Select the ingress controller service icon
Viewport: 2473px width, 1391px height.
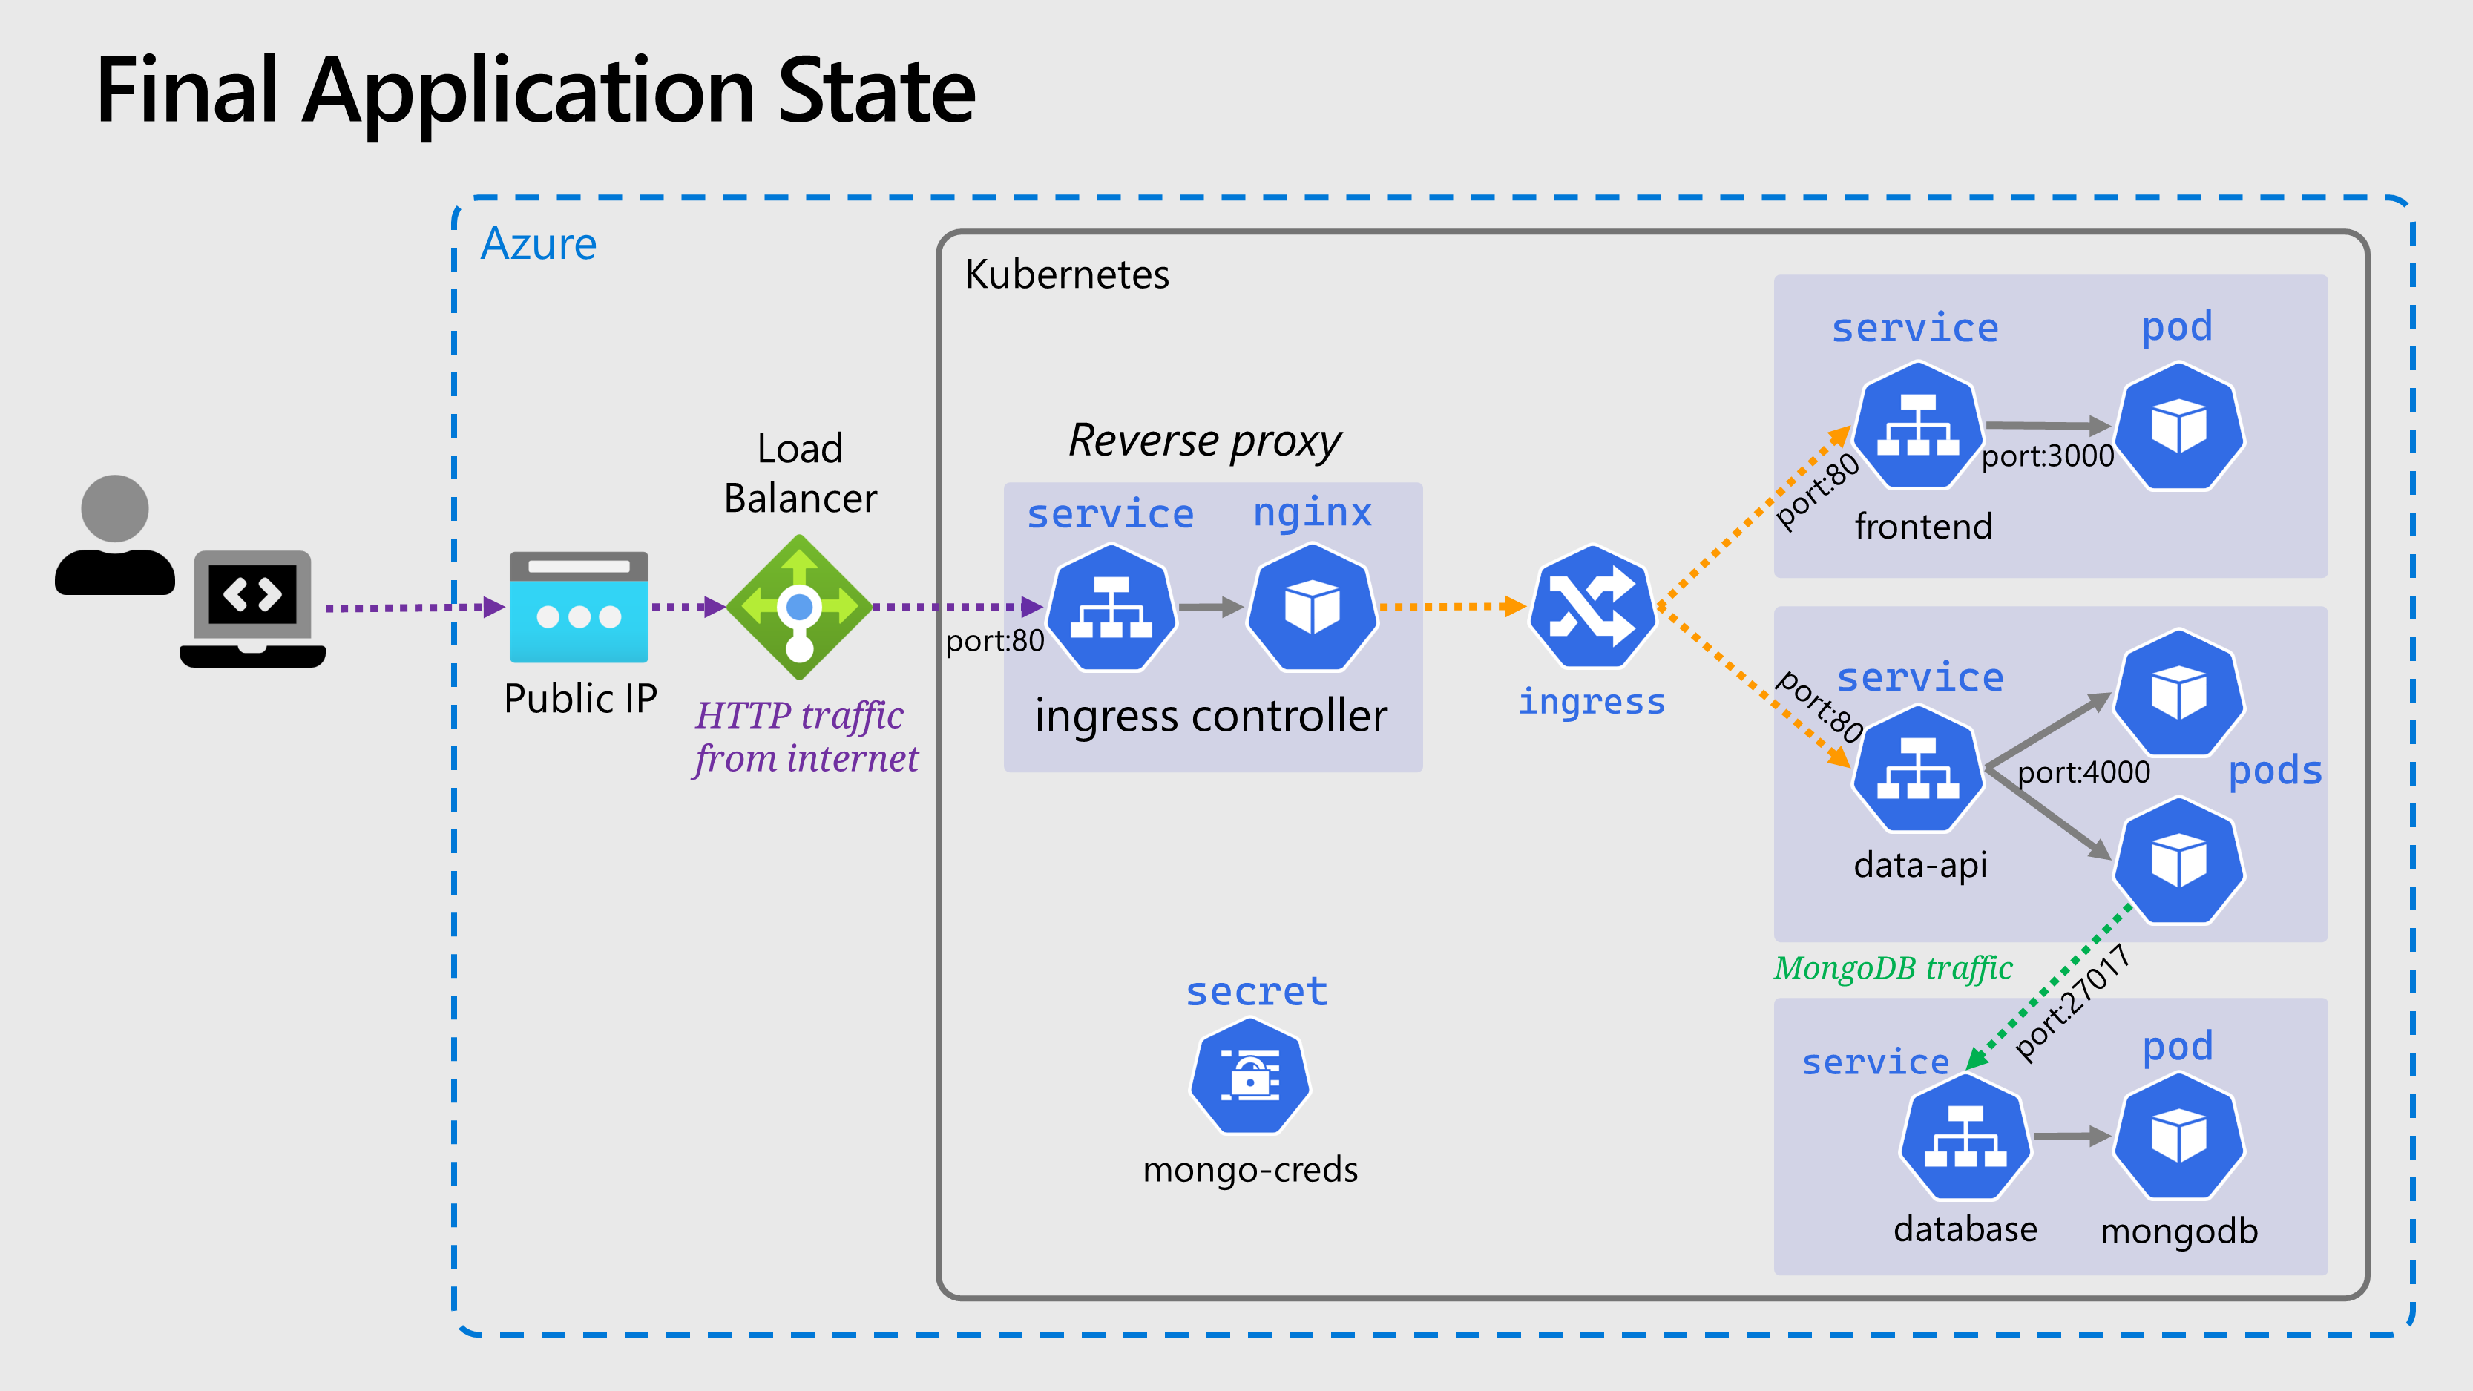click(x=1111, y=608)
